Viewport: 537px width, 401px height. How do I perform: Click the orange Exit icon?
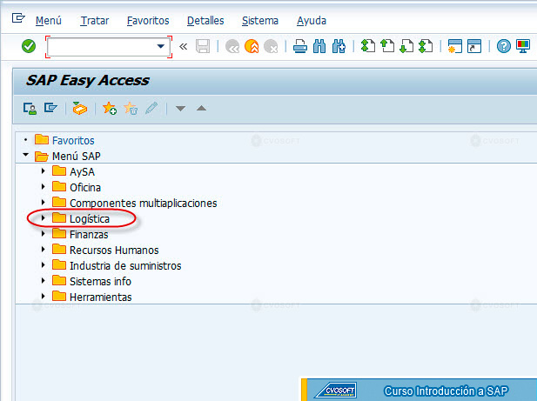[x=252, y=46]
